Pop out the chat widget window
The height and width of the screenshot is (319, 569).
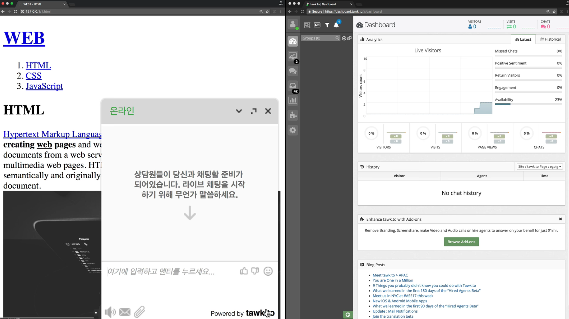(x=254, y=111)
